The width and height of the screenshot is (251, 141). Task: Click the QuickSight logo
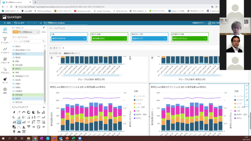click(12, 17)
